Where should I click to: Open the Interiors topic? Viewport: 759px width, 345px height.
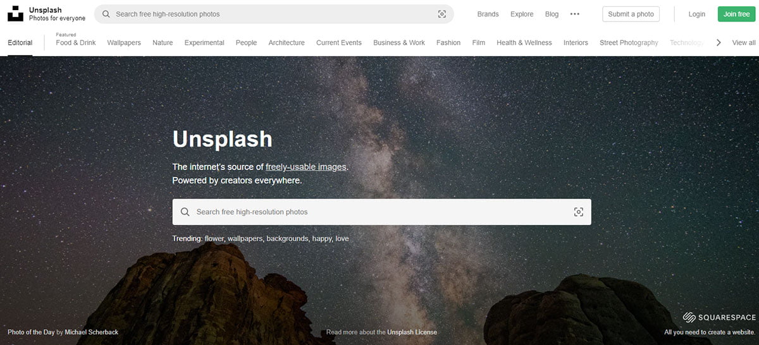click(576, 43)
